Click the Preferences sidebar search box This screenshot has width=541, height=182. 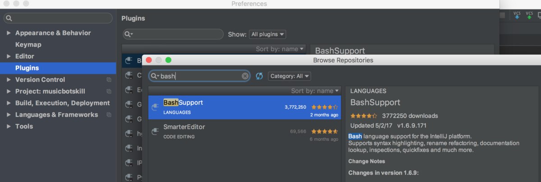58,18
